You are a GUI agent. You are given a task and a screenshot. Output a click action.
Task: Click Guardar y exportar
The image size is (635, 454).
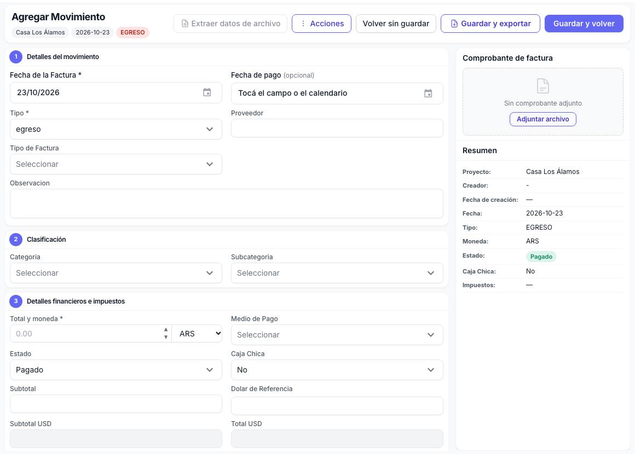pyautogui.click(x=490, y=24)
